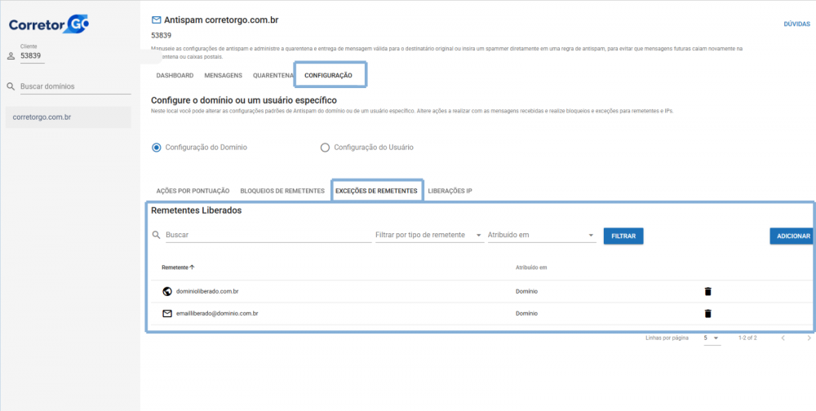
Task: Click Domínio cell in dominioliberado.com.br row
Action: pyautogui.click(x=526, y=291)
